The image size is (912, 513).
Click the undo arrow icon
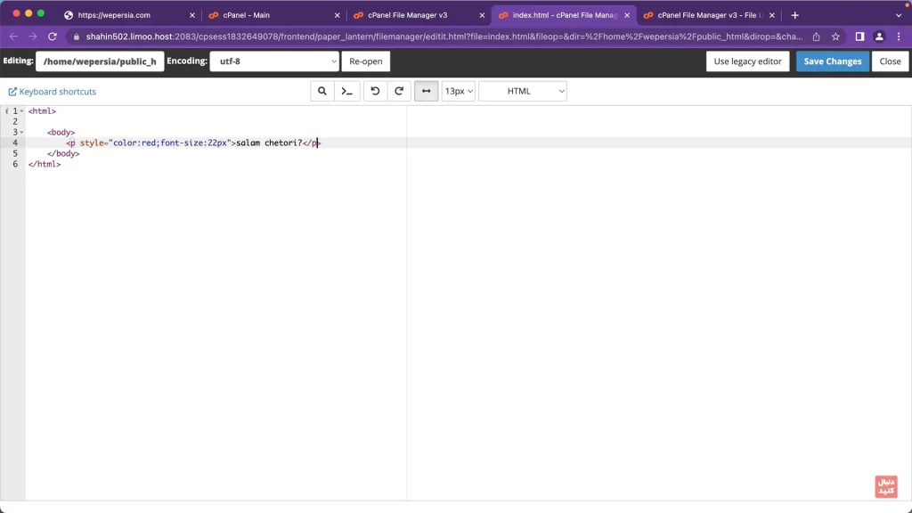(x=375, y=91)
